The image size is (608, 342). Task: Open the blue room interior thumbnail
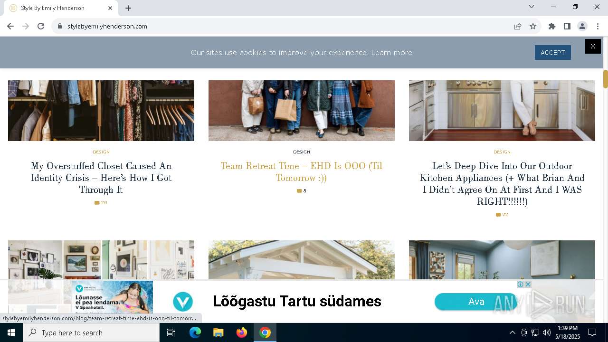(502, 260)
